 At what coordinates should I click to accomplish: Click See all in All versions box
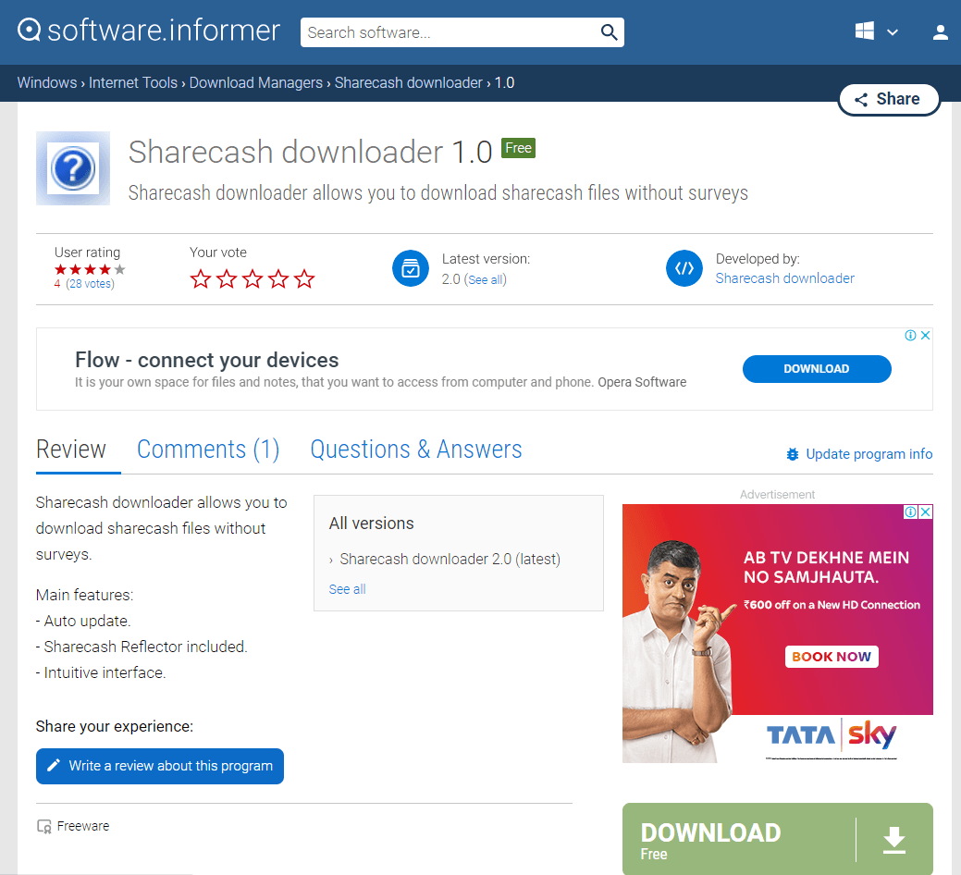pos(347,589)
